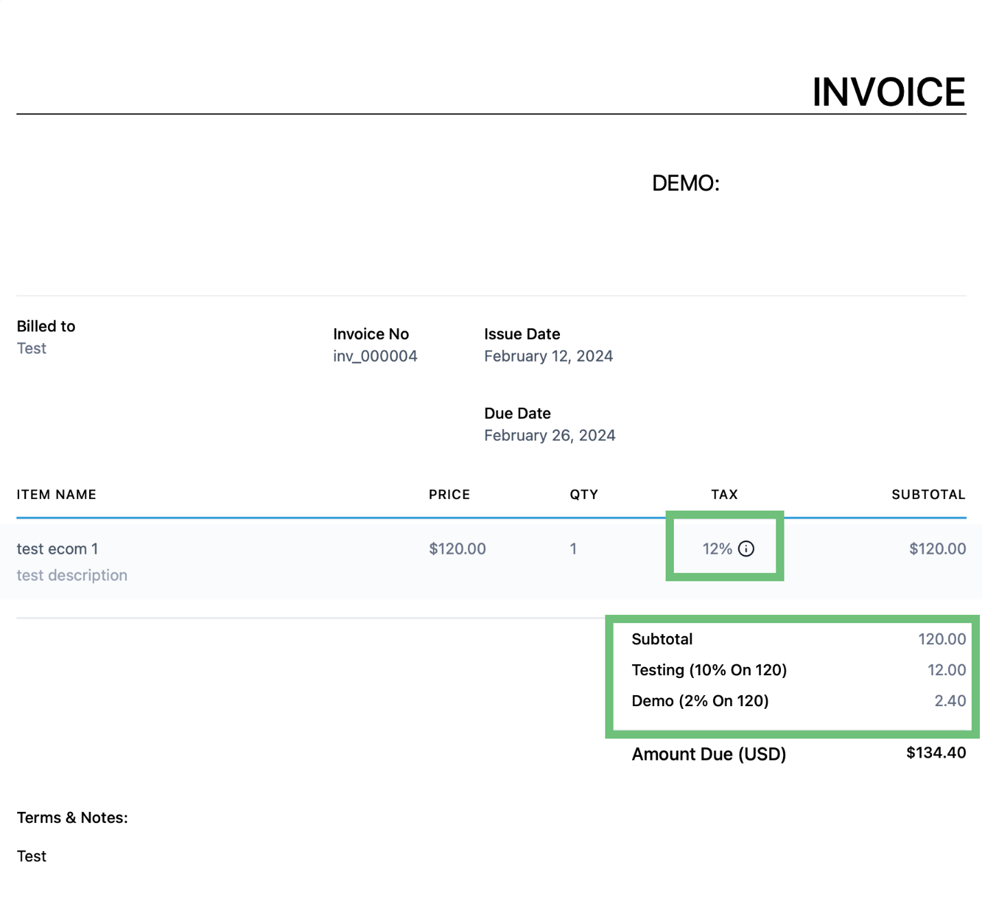
Task: Click the tax info icon beside 12%
Action: [746, 548]
